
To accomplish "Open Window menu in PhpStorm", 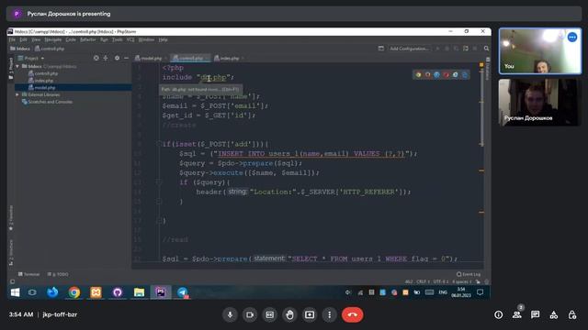I will (x=146, y=39).
